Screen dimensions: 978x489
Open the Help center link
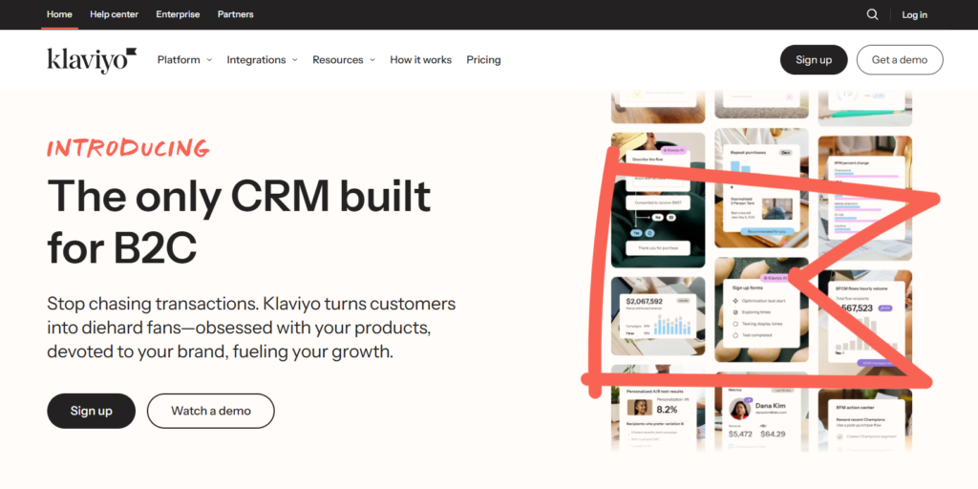point(115,14)
